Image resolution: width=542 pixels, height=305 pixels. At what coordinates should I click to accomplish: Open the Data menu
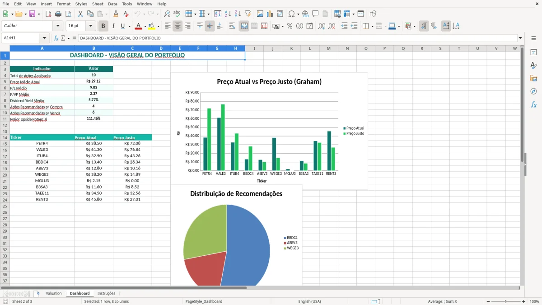tap(112, 4)
